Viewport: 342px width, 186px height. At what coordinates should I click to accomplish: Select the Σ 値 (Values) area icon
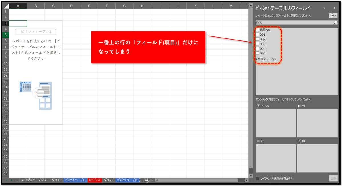pyautogui.click(x=299, y=141)
